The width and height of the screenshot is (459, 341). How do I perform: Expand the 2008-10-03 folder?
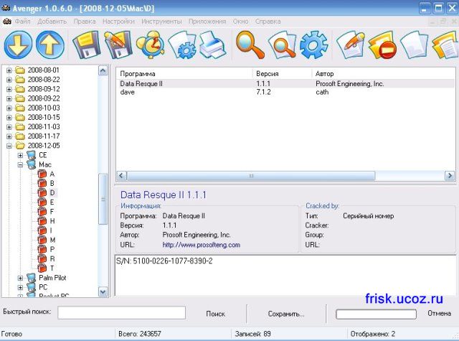9,108
